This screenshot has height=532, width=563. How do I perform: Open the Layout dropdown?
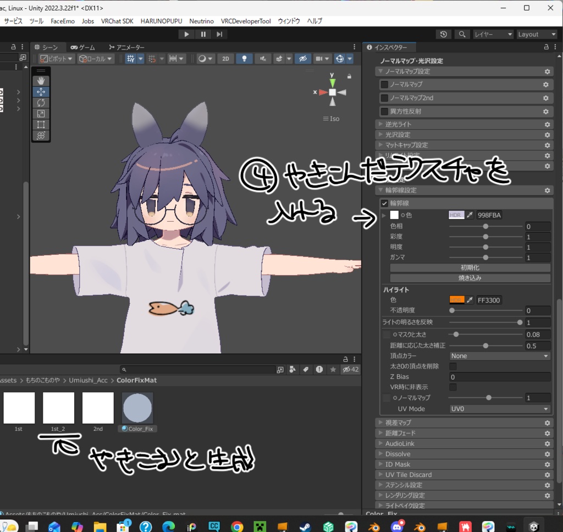537,34
